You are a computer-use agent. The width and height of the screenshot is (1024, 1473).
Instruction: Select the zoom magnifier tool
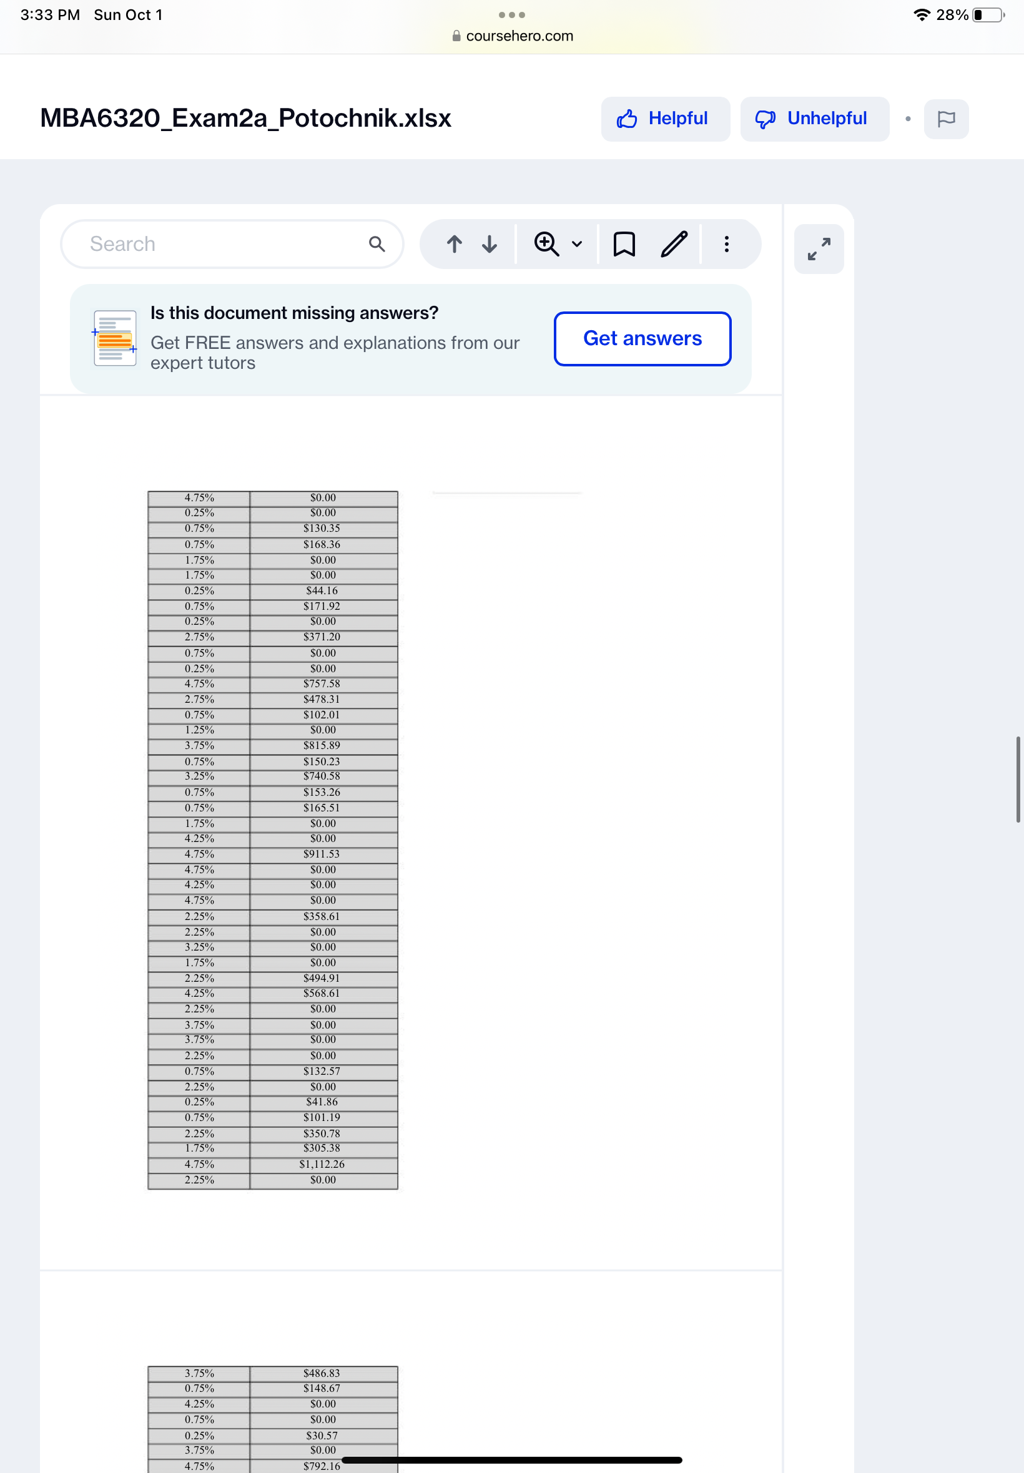[x=546, y=243]
